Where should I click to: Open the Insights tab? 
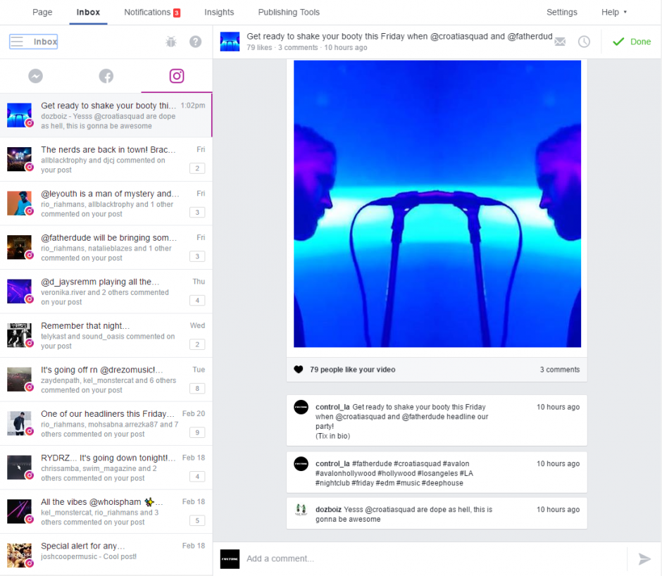219,12
